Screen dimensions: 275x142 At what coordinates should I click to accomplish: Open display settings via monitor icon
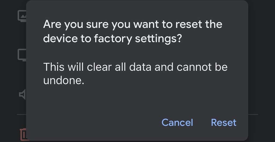22,55
